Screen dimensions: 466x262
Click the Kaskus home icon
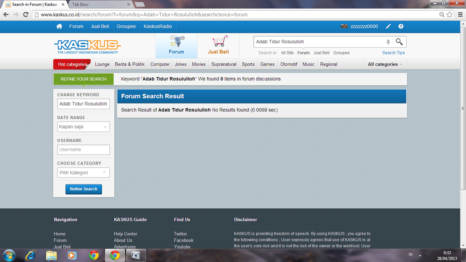point(59,27)
